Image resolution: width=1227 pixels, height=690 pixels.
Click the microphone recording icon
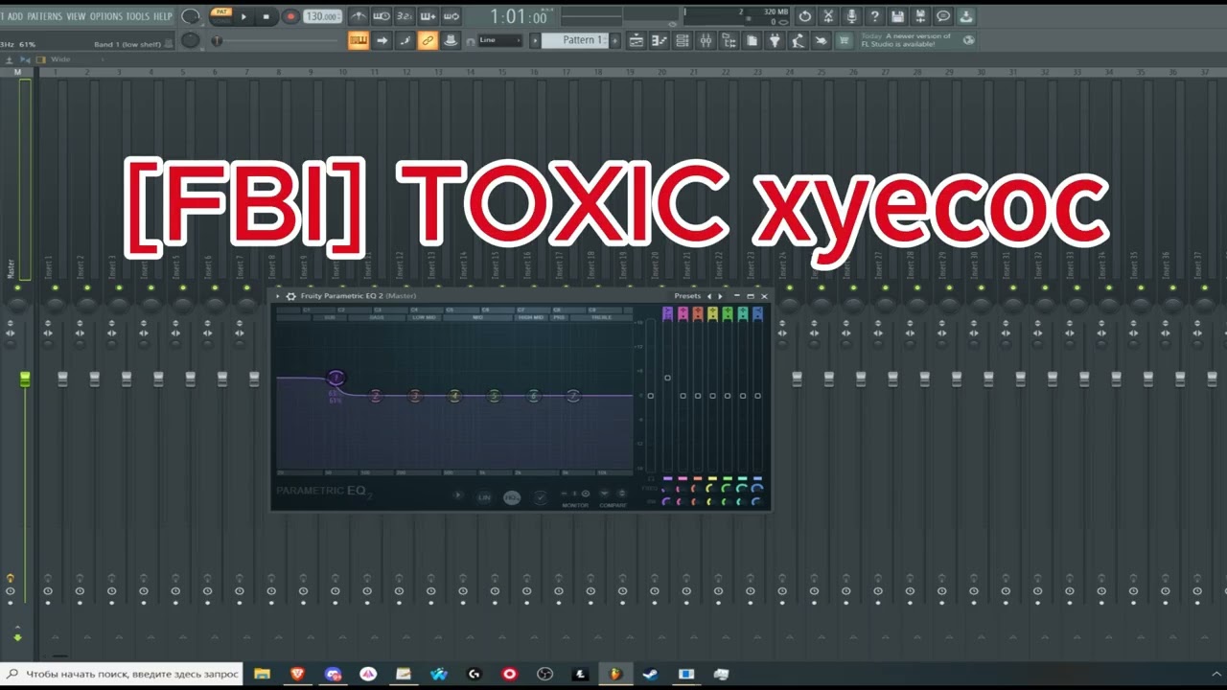click(851, 16)
